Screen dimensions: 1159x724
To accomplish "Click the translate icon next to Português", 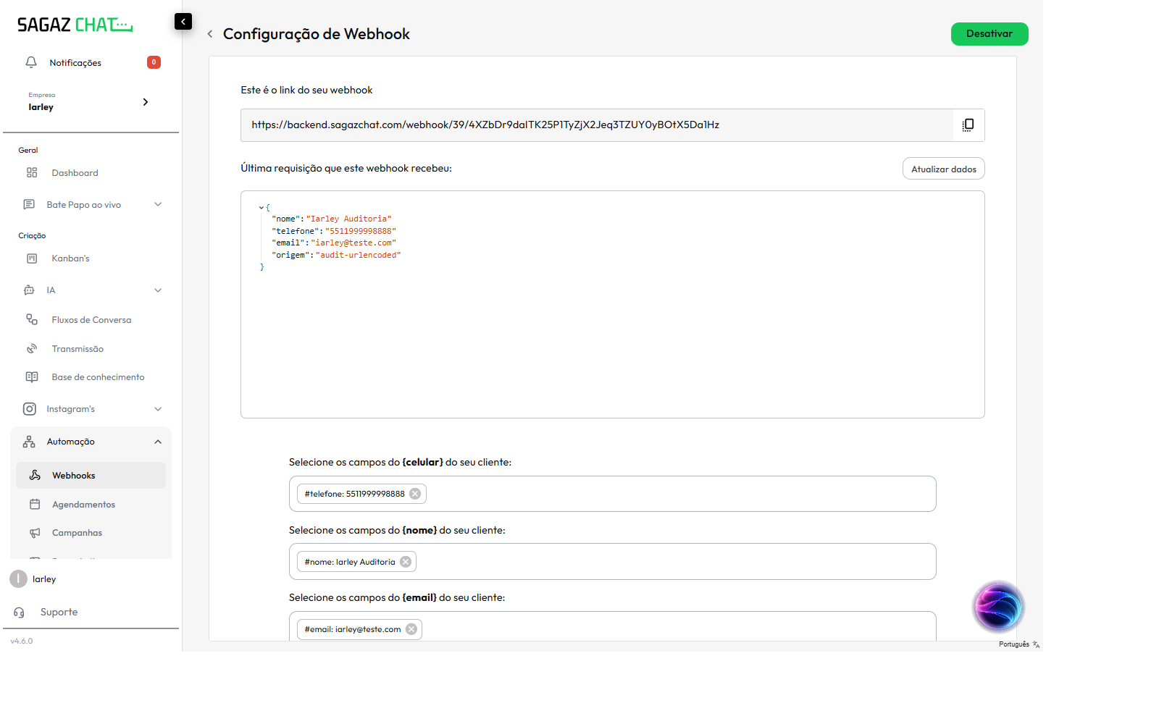I will pyautogui.click(x=1037, y=644).
